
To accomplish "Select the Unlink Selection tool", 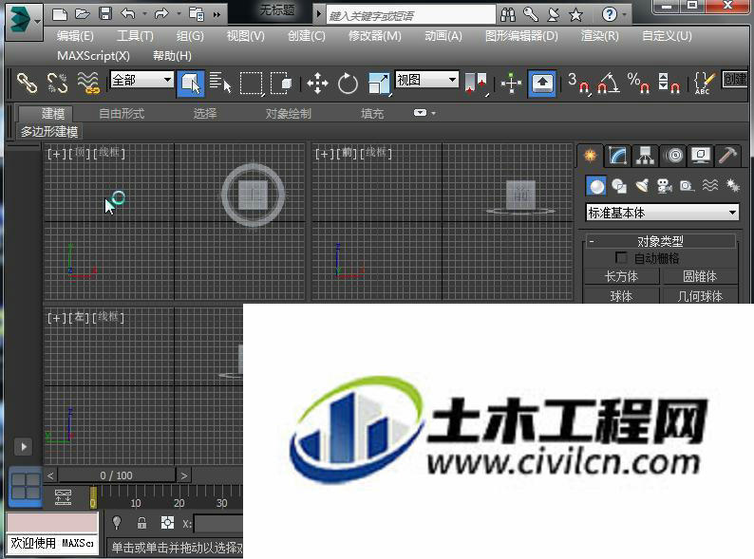I will coord(57,83).
